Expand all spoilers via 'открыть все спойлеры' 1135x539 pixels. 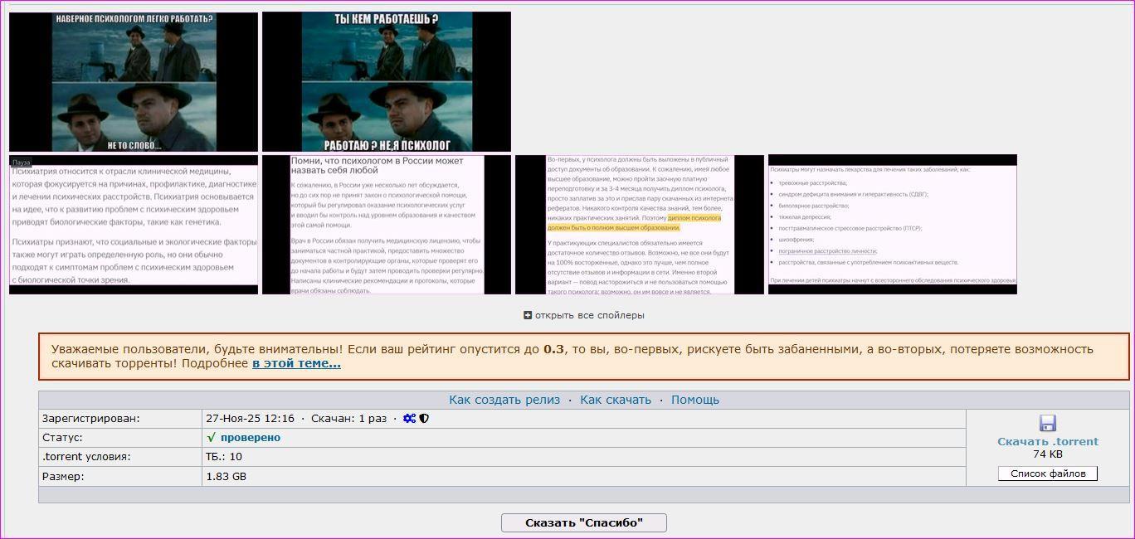(589, 315)
